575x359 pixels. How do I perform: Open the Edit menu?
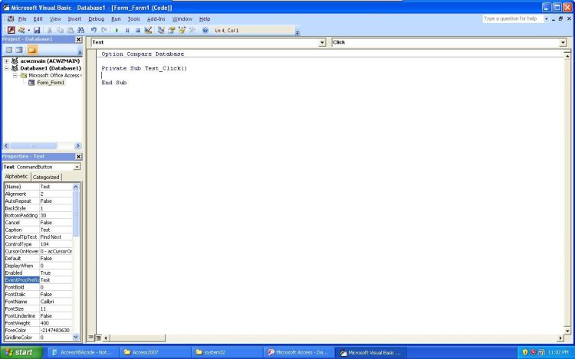(x=38, y=18)
